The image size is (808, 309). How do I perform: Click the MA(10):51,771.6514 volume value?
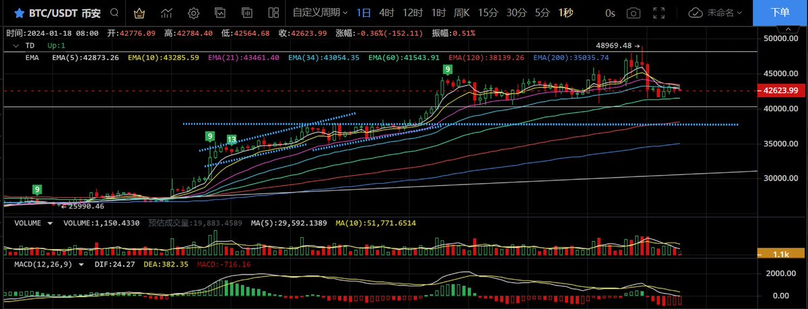pyautogui.click(x=376, y=223)
